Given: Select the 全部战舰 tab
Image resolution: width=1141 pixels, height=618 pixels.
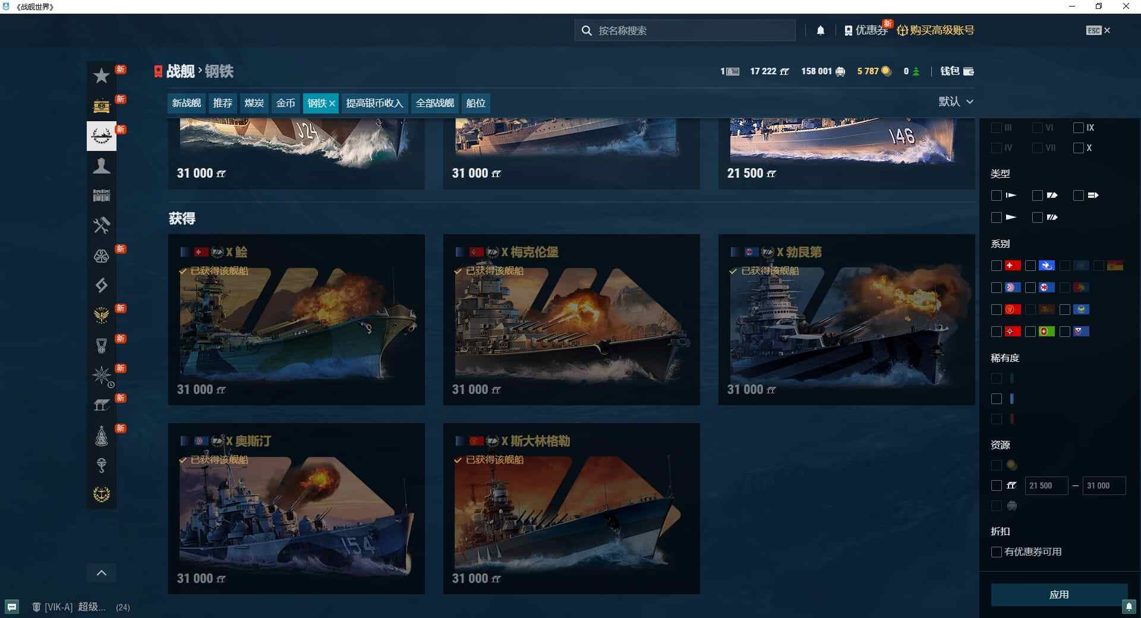Looking at the screenshot, I should coord(434,103).
